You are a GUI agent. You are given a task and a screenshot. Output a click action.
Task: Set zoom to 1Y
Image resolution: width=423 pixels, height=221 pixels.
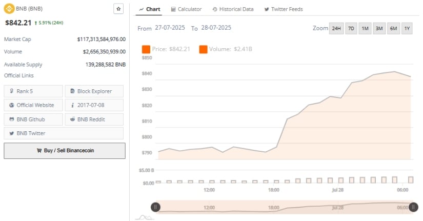coord(407,28)
